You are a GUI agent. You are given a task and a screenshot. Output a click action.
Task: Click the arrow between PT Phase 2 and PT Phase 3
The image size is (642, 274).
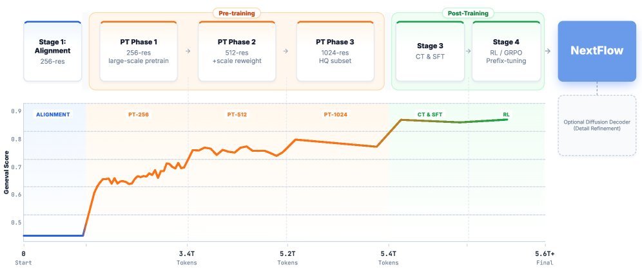[286, 50]
